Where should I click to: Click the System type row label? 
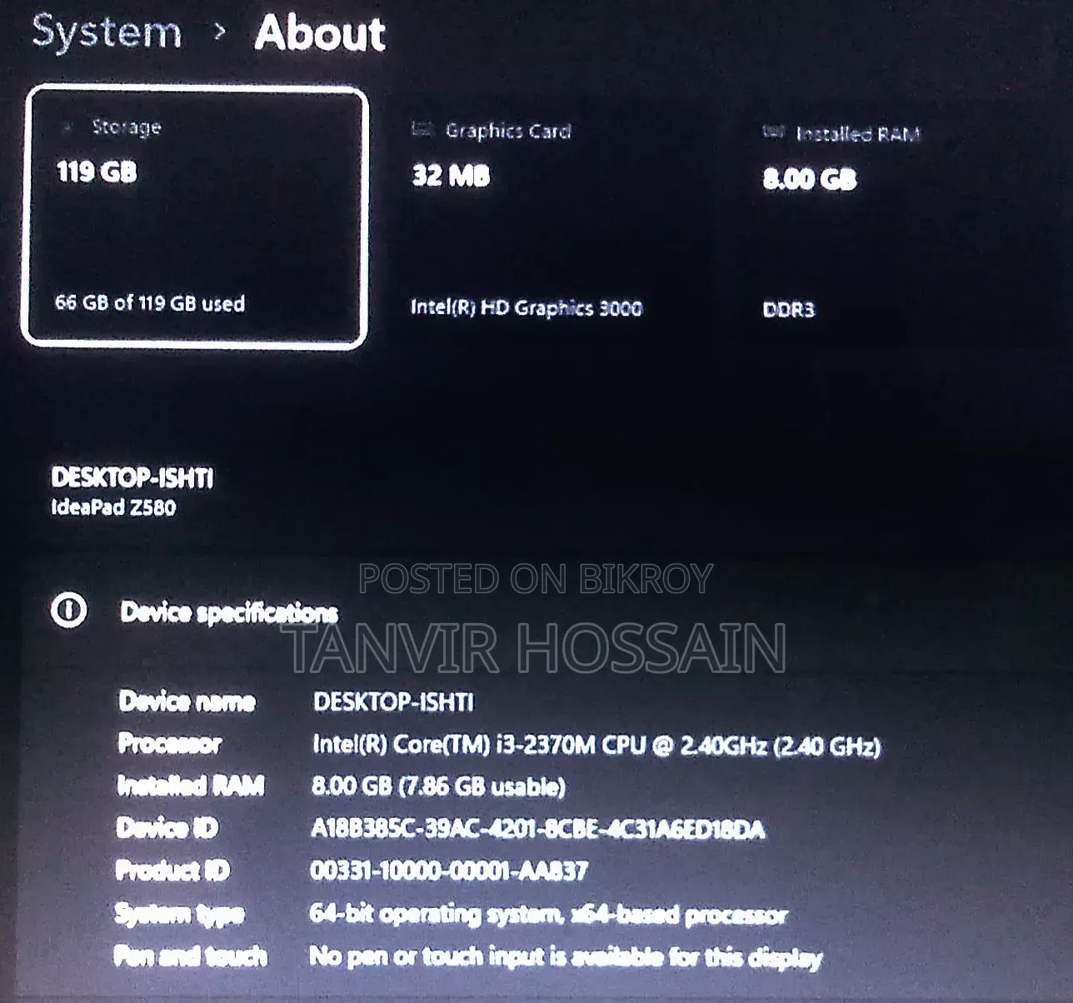(x=179, y=914)
